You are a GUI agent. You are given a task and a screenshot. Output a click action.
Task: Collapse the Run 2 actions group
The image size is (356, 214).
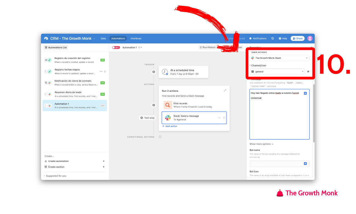225,90
